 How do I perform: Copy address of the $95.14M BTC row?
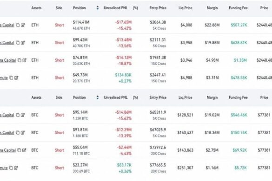(18, 115)
